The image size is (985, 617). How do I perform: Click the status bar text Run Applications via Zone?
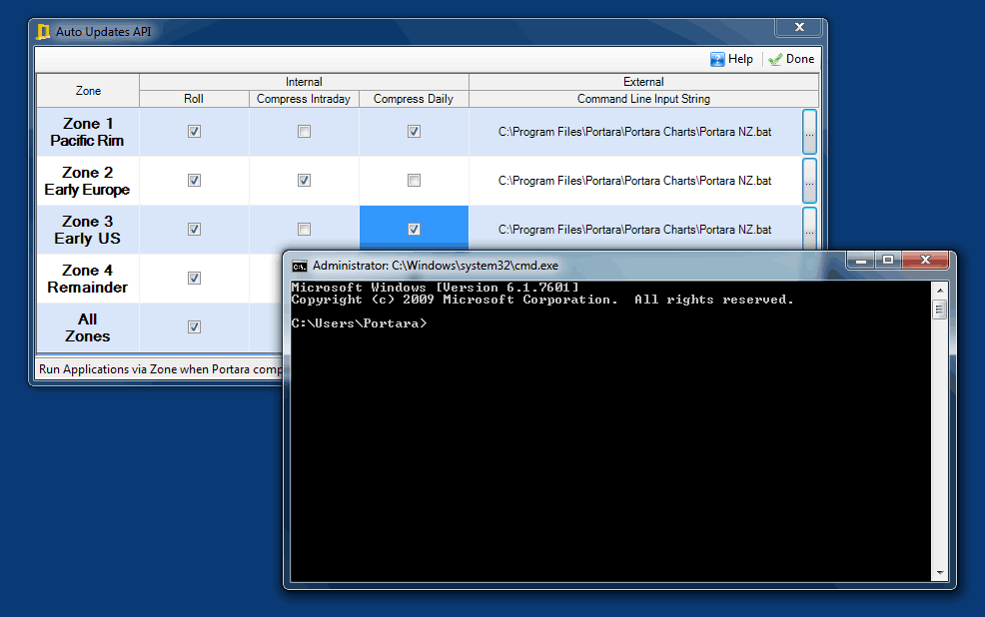tap(160, 369)
